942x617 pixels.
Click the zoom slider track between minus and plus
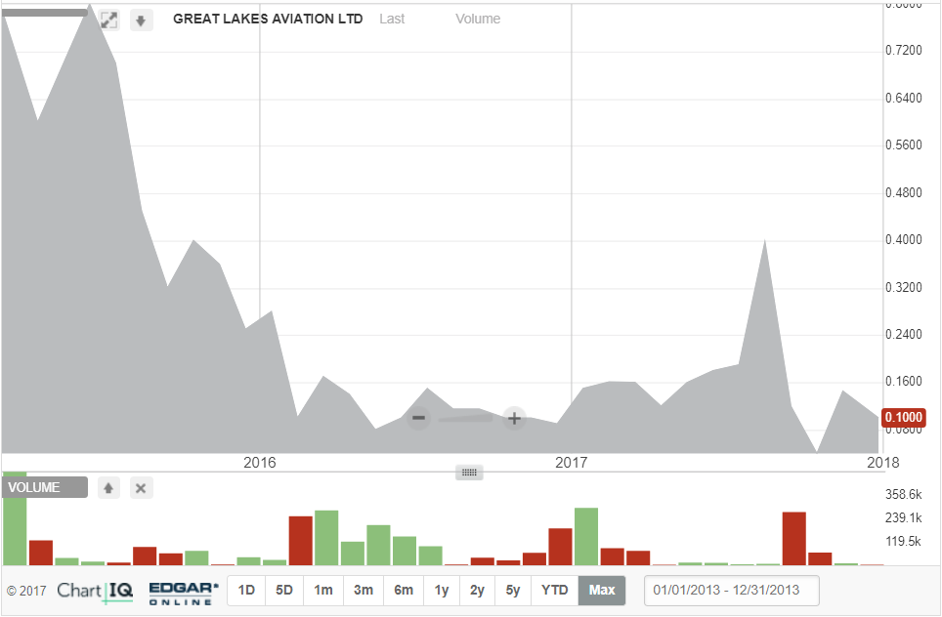466,419
